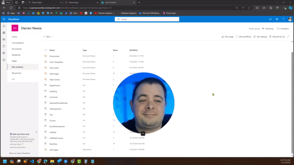Click the expand content diagonal arrow icon

288,37
